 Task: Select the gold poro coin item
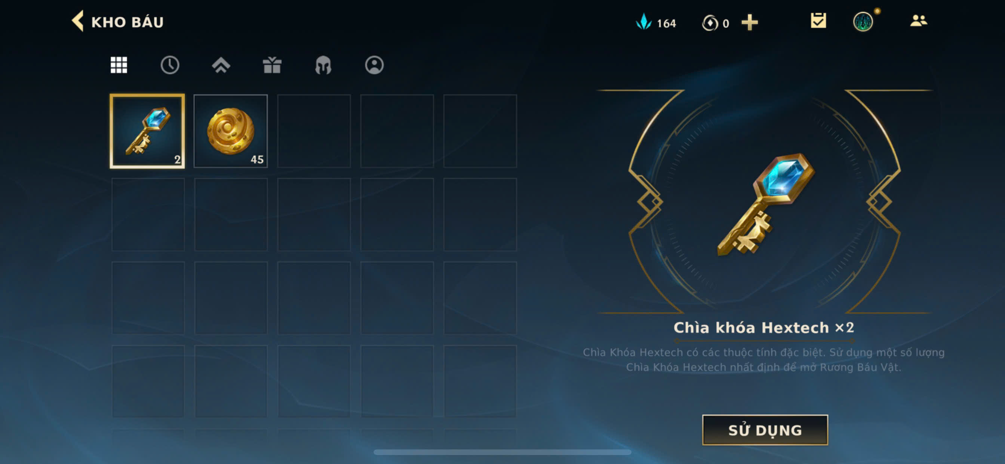tap(231, 132)
